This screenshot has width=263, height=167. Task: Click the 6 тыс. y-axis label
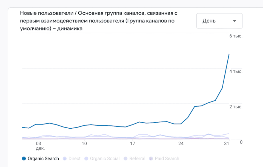(236, 36)
